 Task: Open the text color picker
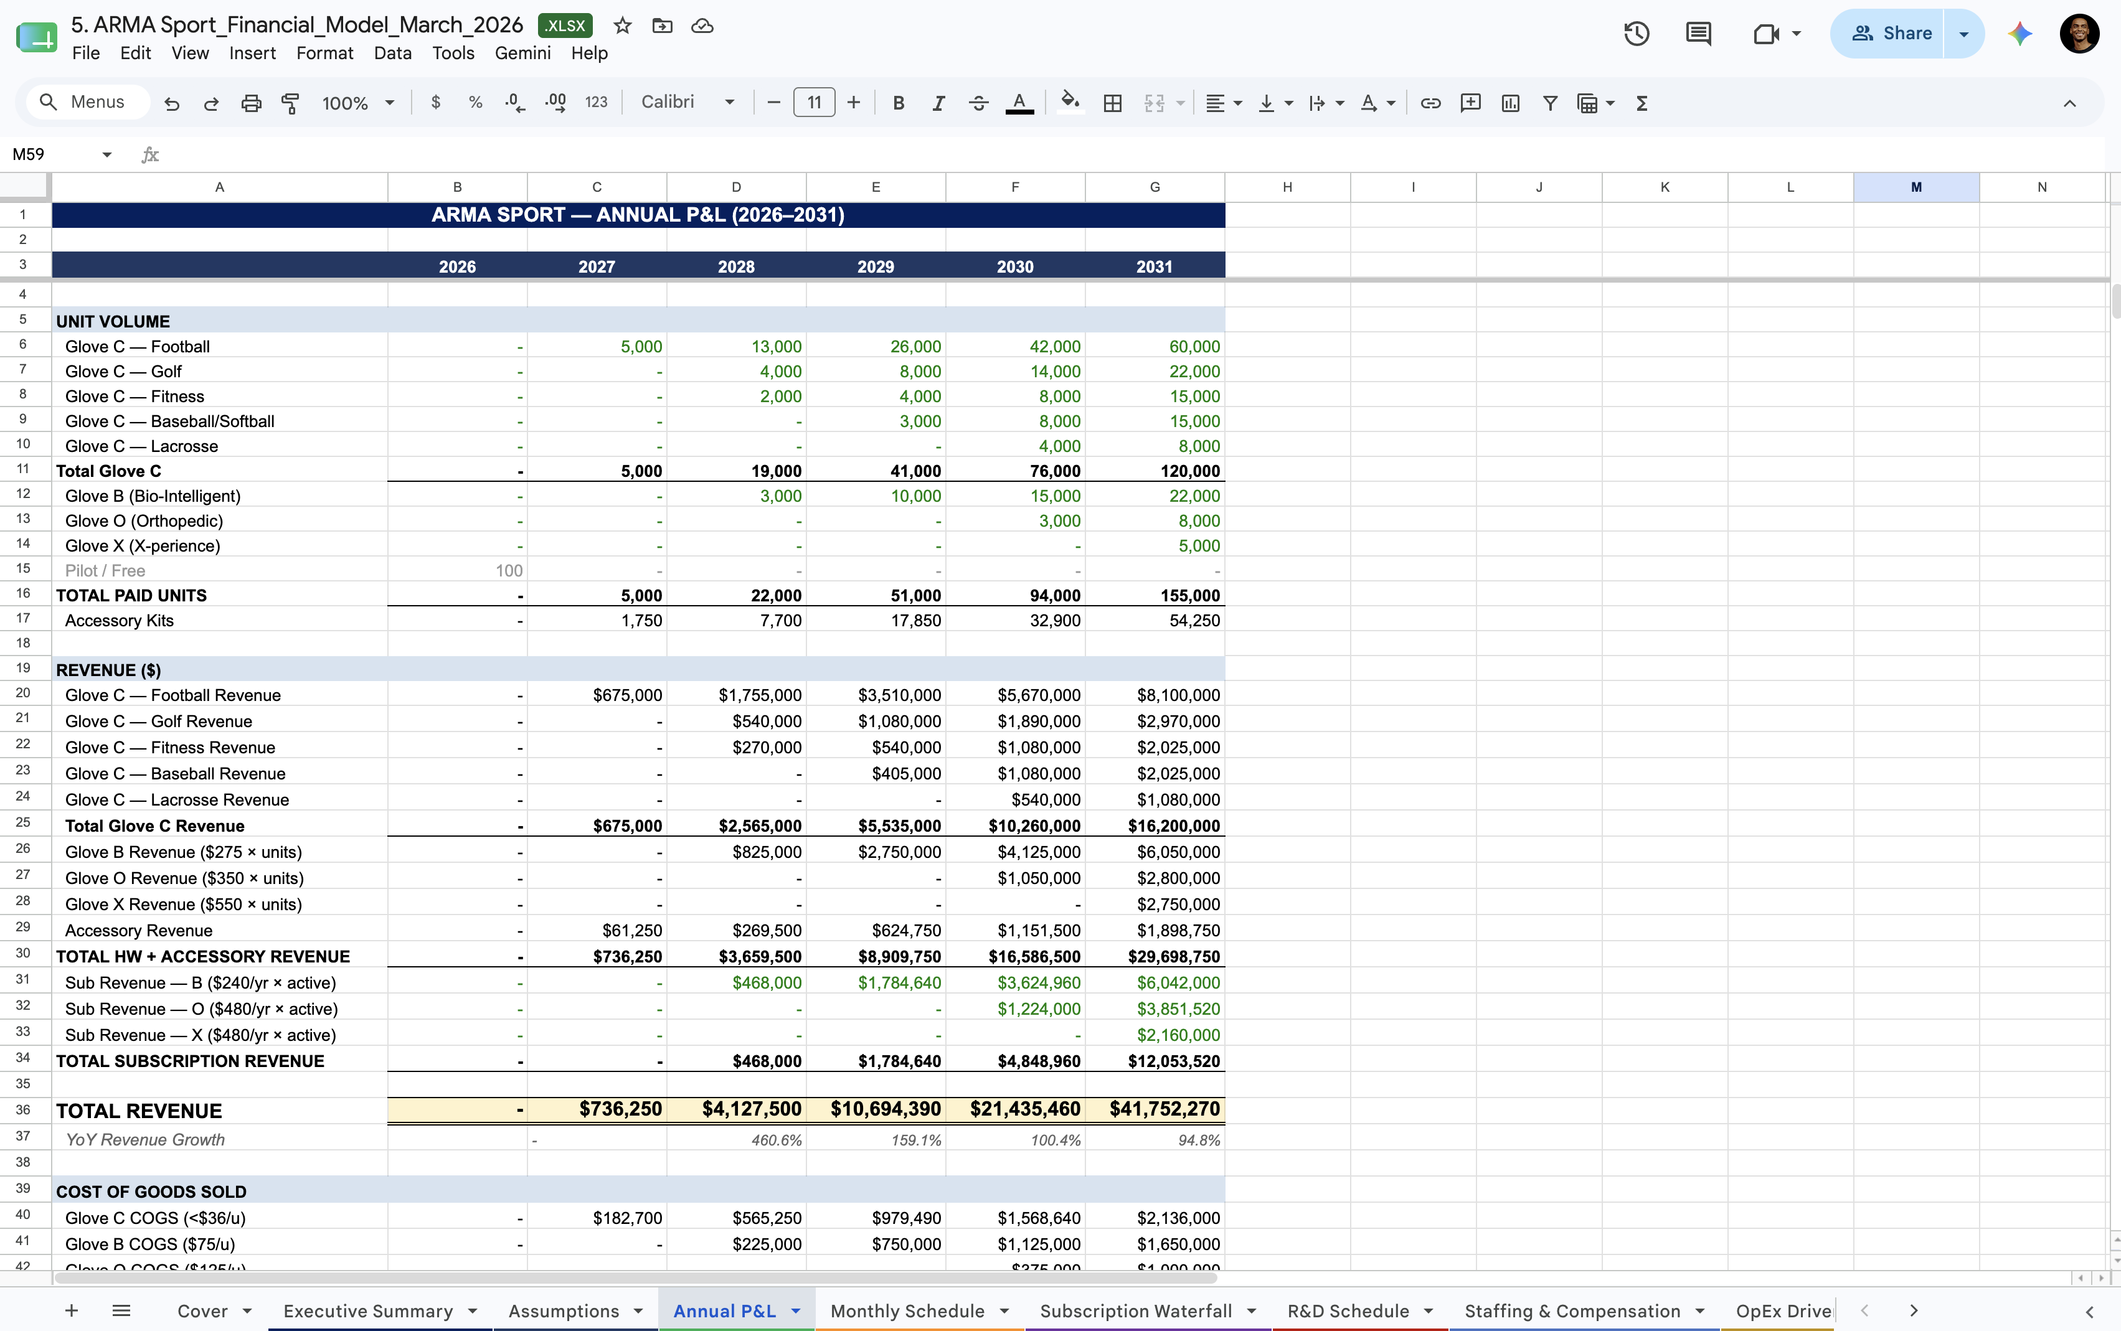[1019, 103]
